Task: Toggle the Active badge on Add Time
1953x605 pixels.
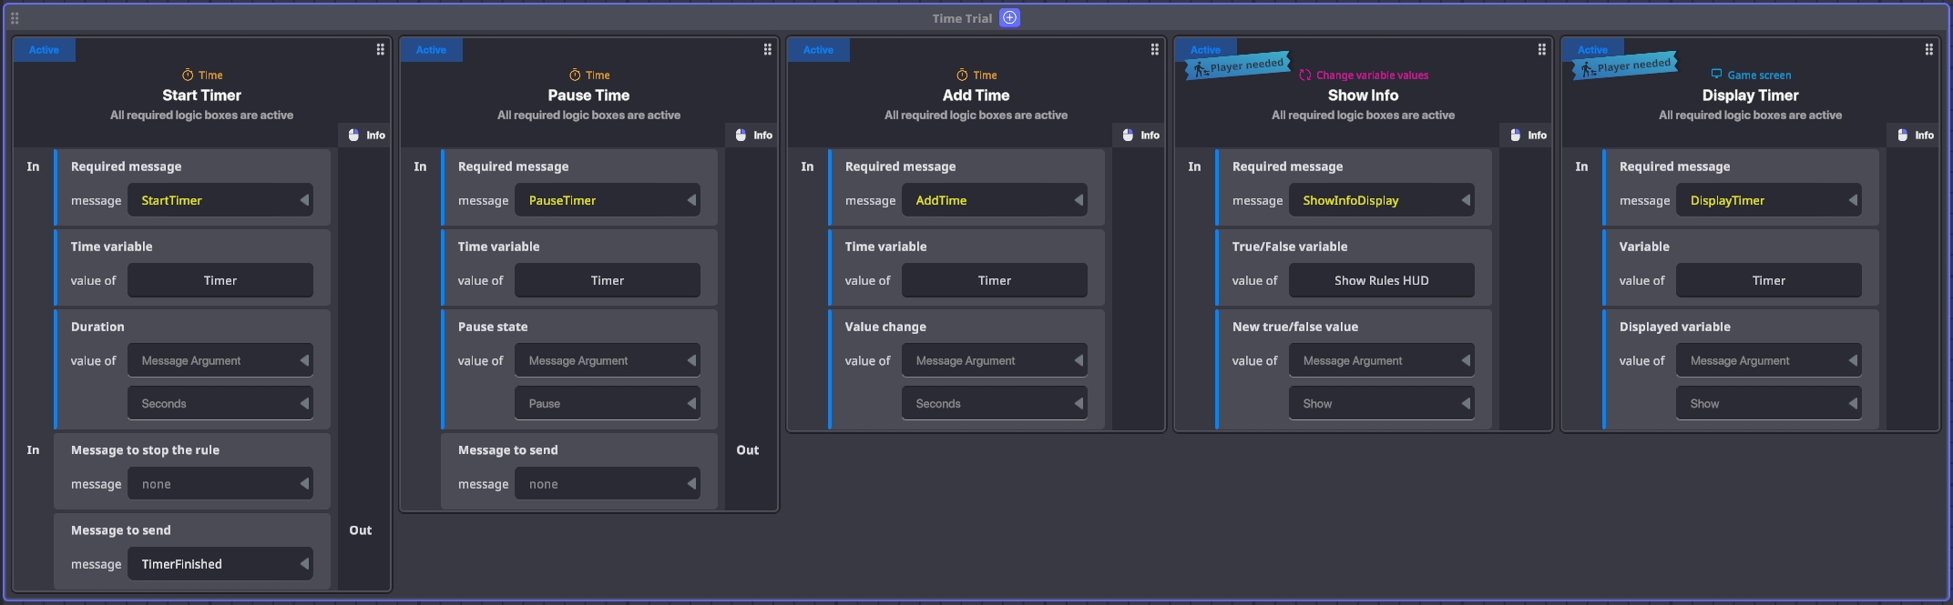Action: tap(818, 50)
